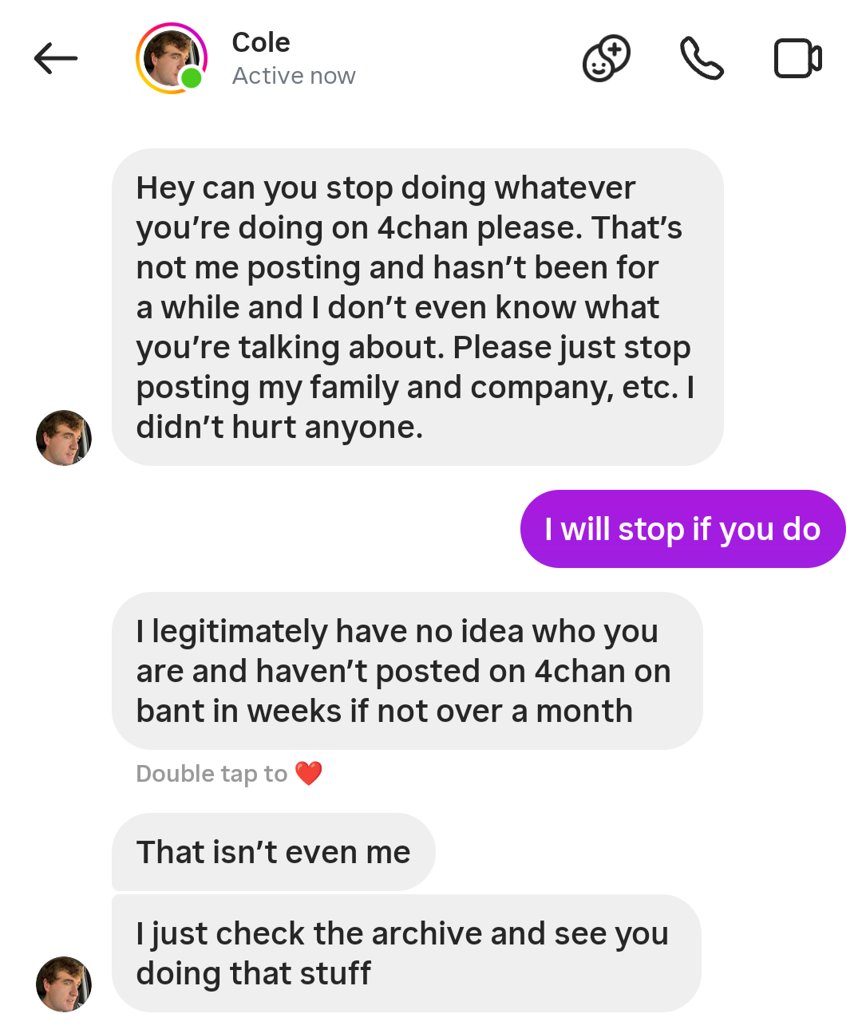The image size is (862, 1033).
Task: Select the "That isn't even me" bubble
Action: click(273, 852)
